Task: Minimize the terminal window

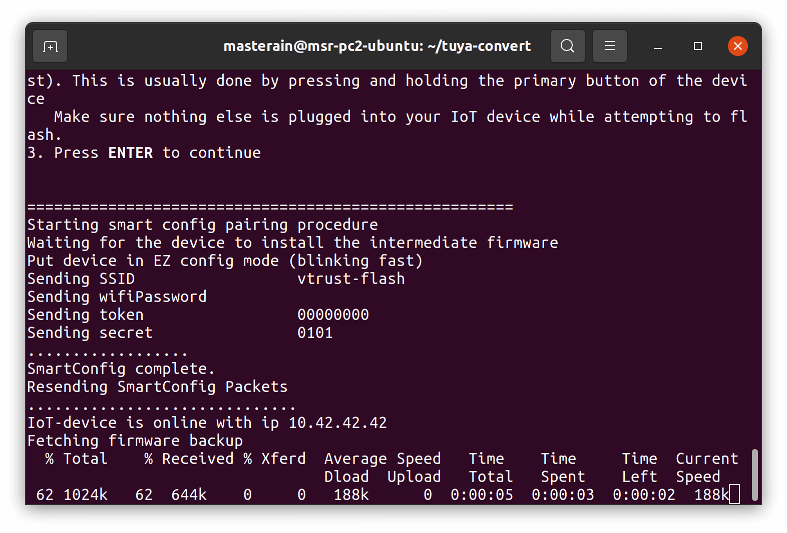Action: (658, 46)
